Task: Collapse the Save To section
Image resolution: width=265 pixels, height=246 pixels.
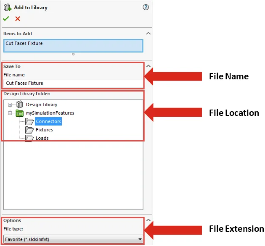Action: 148,66
